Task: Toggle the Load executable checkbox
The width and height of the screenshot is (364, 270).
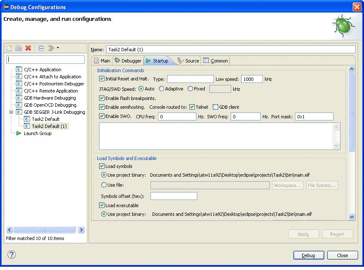Action: 102,205
